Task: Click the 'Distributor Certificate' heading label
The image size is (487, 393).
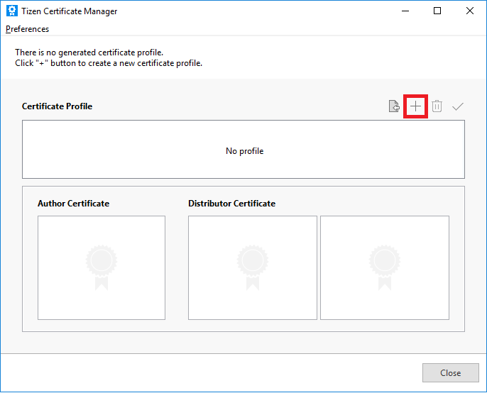Action: coord(231,204)
